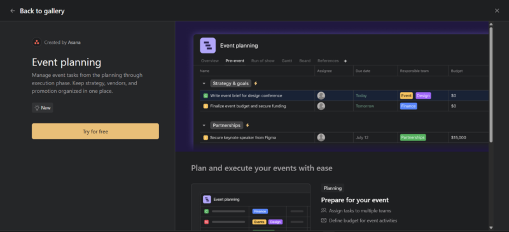
Task: Select the yellow Event team tag
Action: 406,96
